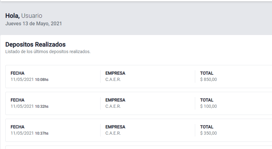
Task: Click the $ 850,00 total amount
Action: point(208,79)
